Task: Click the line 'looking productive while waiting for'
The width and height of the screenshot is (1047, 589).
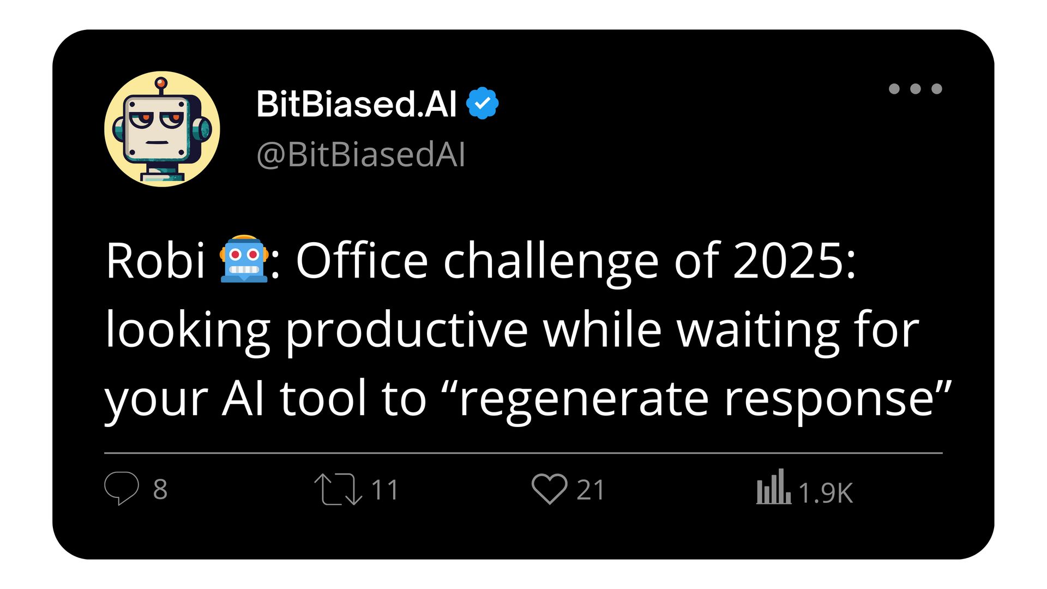Action: point(512,330)
